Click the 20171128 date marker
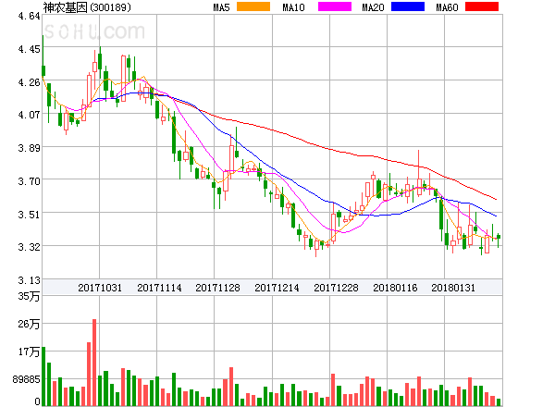The width and height of the screenshot is (555, 407). [x=218, y=288]
